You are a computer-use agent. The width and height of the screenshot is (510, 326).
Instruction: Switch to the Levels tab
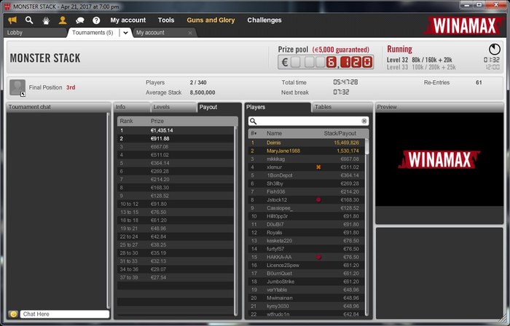pyautogui.click(x=173, y=107)
